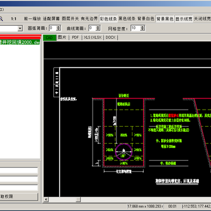Click the third empty field in lower-left panel

(x=19, y=188)
